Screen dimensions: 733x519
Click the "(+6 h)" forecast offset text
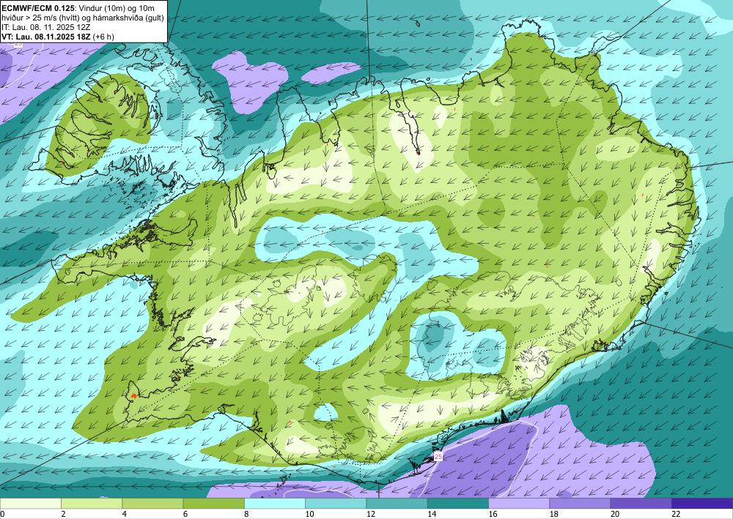click(x=103, y=37)
